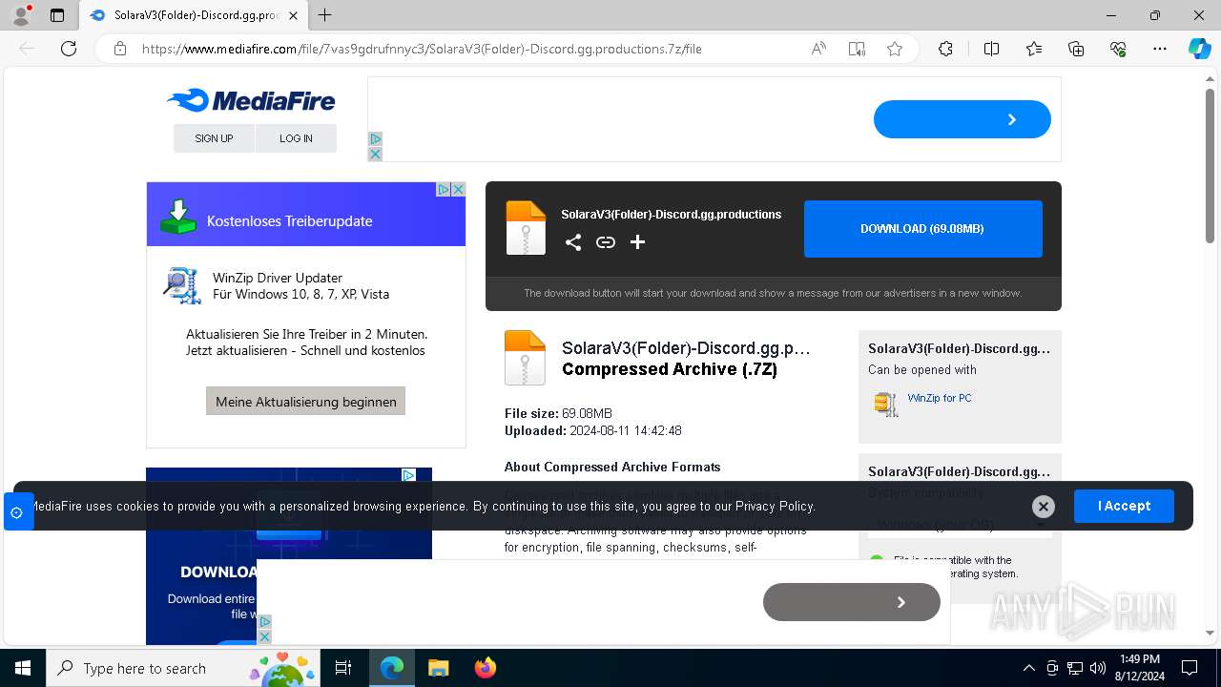Viewport: 1221px width, 687px height.
Task: Open the Collections icon
Action: tap(1076, 49)
